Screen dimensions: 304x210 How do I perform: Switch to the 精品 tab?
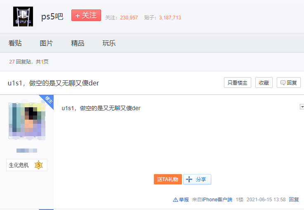tap(78, 43)
